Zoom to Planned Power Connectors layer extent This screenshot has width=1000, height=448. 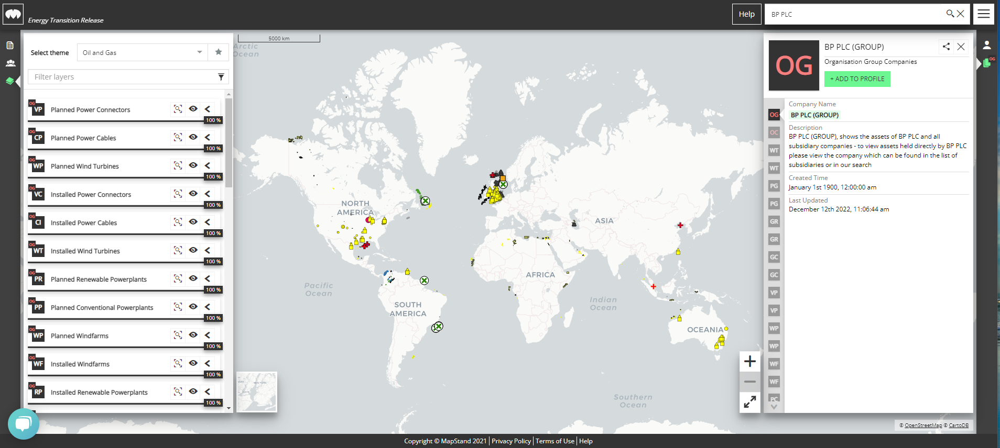(x=178, y=109)
